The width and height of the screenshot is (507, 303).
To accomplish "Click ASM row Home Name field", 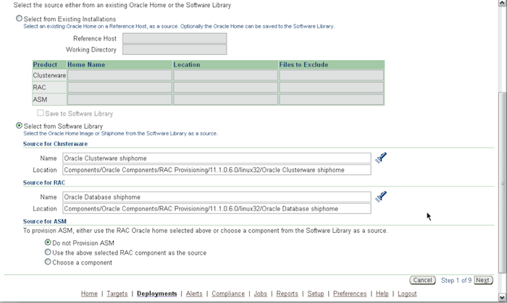I will click(120, 99).
